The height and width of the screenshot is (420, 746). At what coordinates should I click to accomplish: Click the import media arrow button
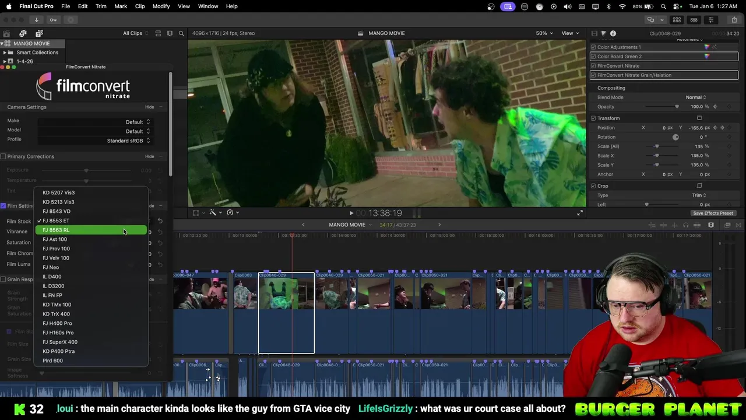(x=36, y=20)
